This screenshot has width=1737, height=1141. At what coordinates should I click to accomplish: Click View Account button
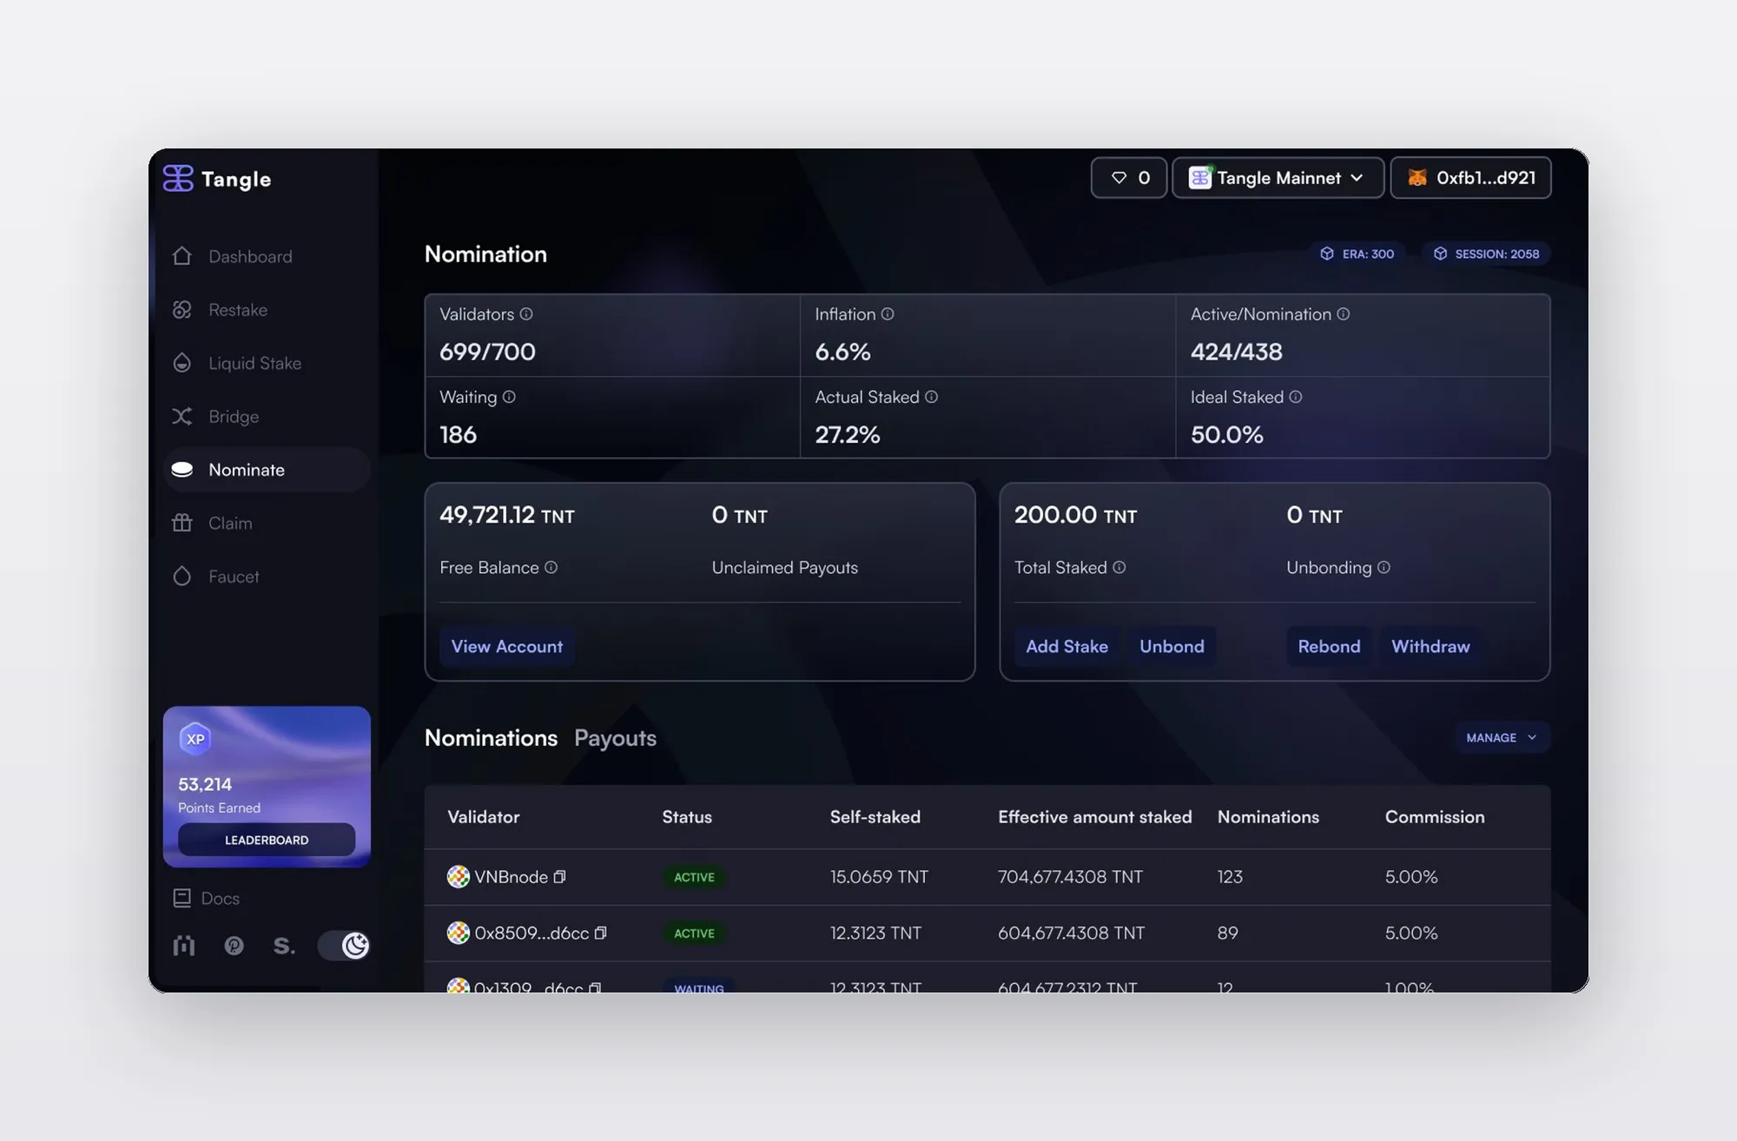[507, 647]
